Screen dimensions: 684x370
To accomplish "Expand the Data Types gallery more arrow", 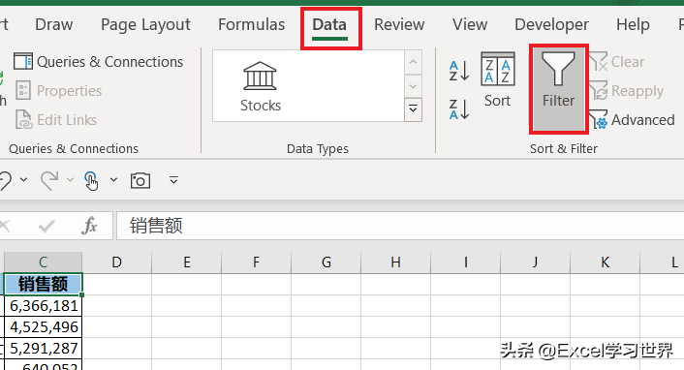I will 413,109.
